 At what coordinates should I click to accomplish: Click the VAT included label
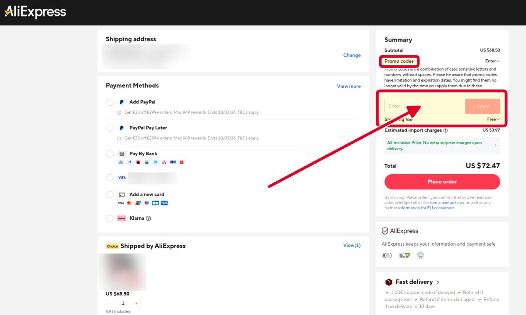[x=118, y=311]
